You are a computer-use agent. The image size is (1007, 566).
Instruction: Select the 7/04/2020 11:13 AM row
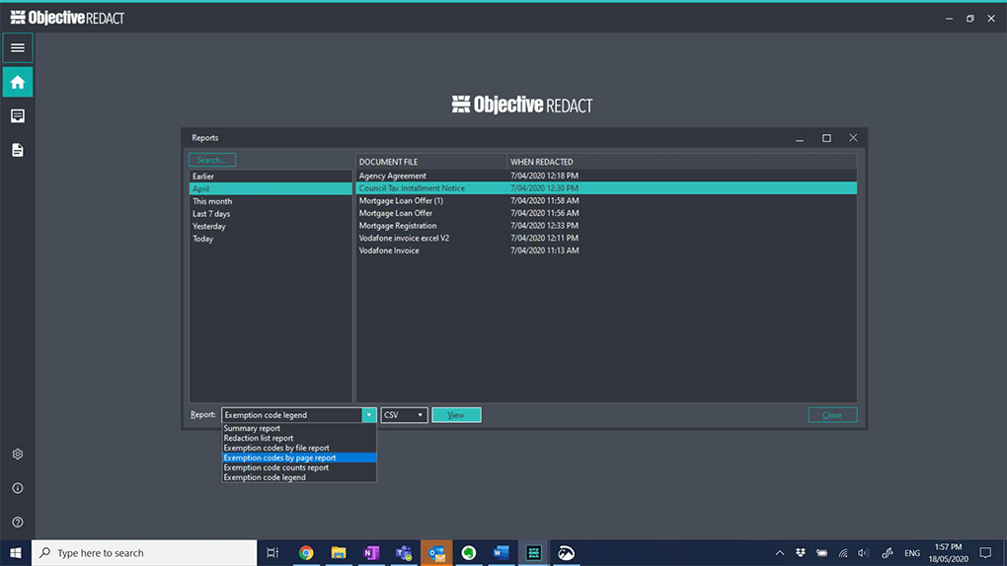tap(606, 250)
